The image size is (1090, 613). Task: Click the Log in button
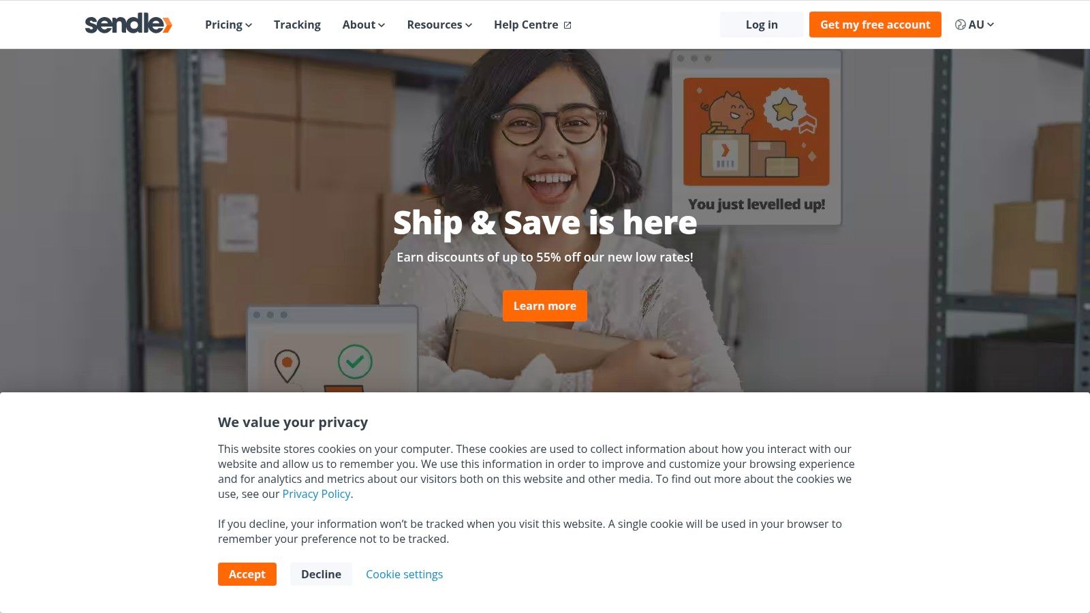(762, 25)
